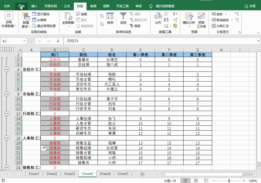Collapse the 总经办 汇总 group
261x183 pixels.
(7, 69)
